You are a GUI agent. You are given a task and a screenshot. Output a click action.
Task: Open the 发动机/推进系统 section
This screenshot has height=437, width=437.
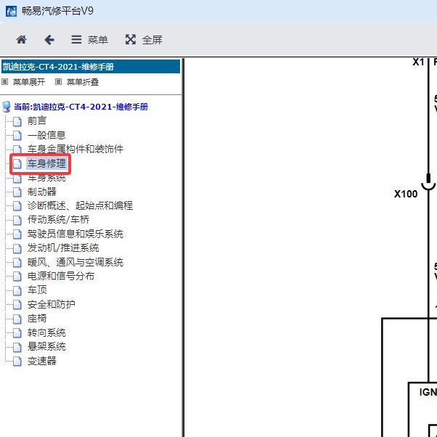(63, 248)
